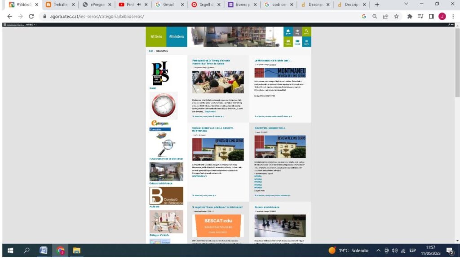The width and height of the screenshot is (460, 263).
Task: Select the #BiblioSerós blue header tab
Action: tap(176, 36)
